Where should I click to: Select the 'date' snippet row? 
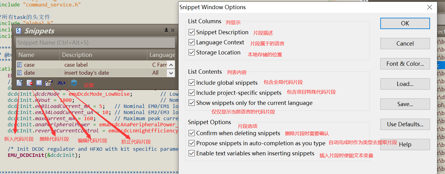(92, 73)
